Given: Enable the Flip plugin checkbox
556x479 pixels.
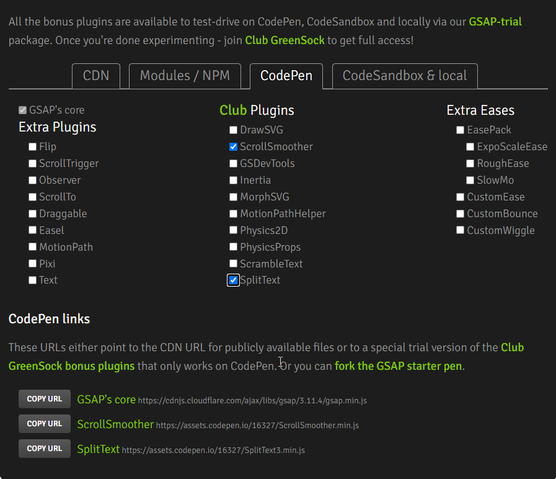Looking at the screenshot, I should [x=33, y=146].
